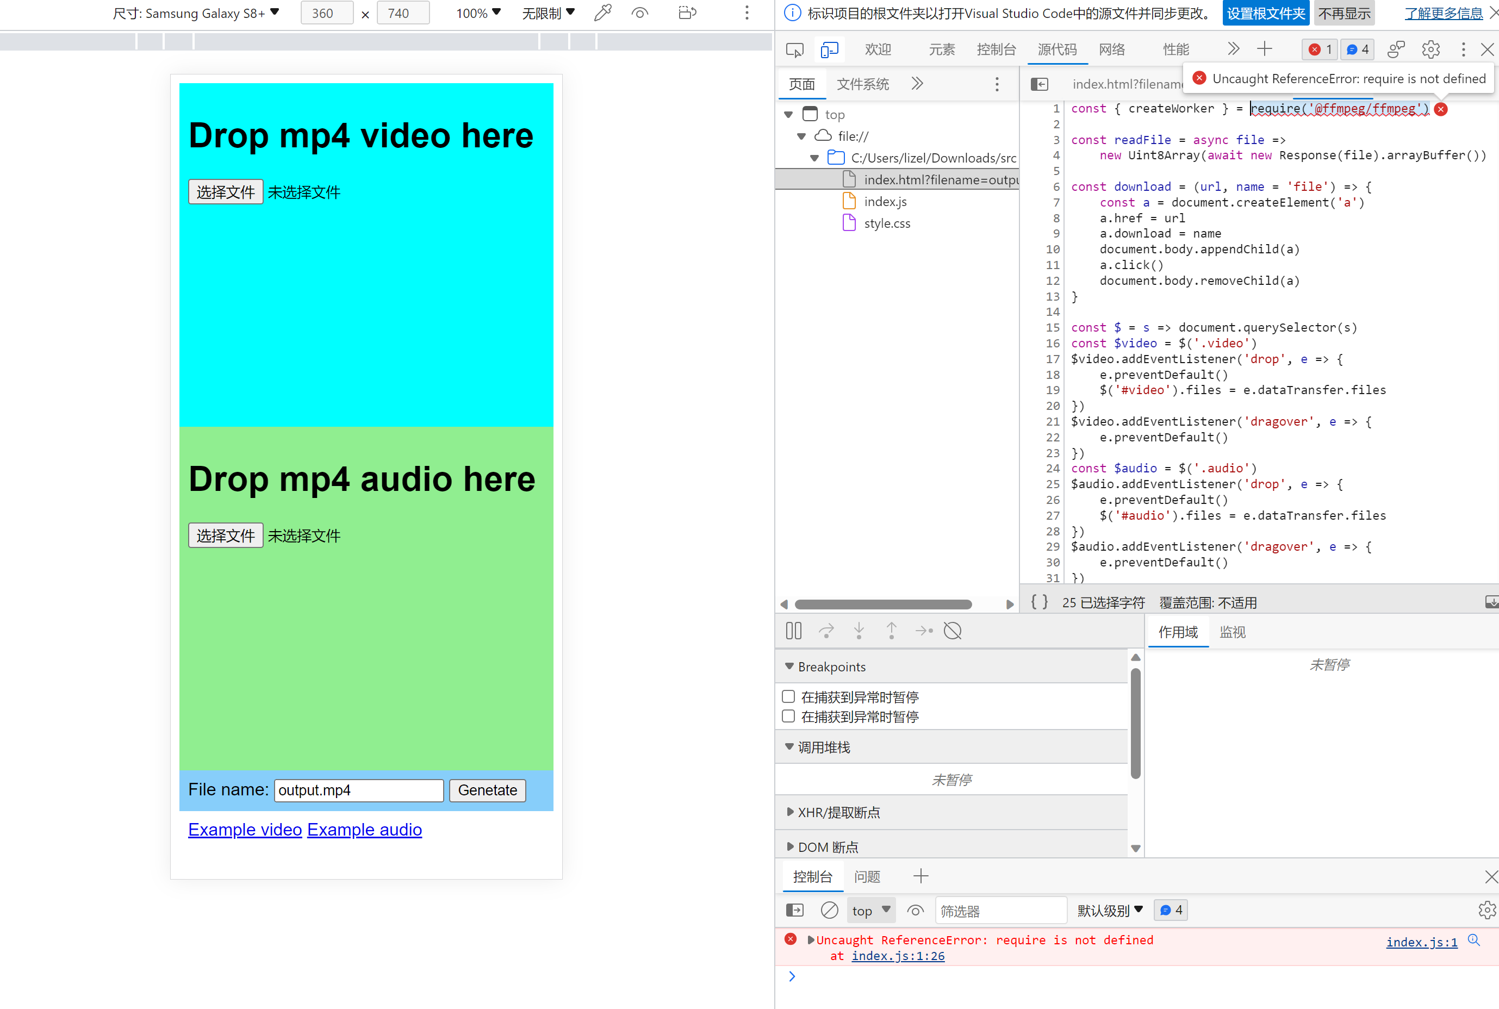Click the output.mp4 file name field
The height and width of the screenshot is (1009, 1499).
(x=358, y=790)
